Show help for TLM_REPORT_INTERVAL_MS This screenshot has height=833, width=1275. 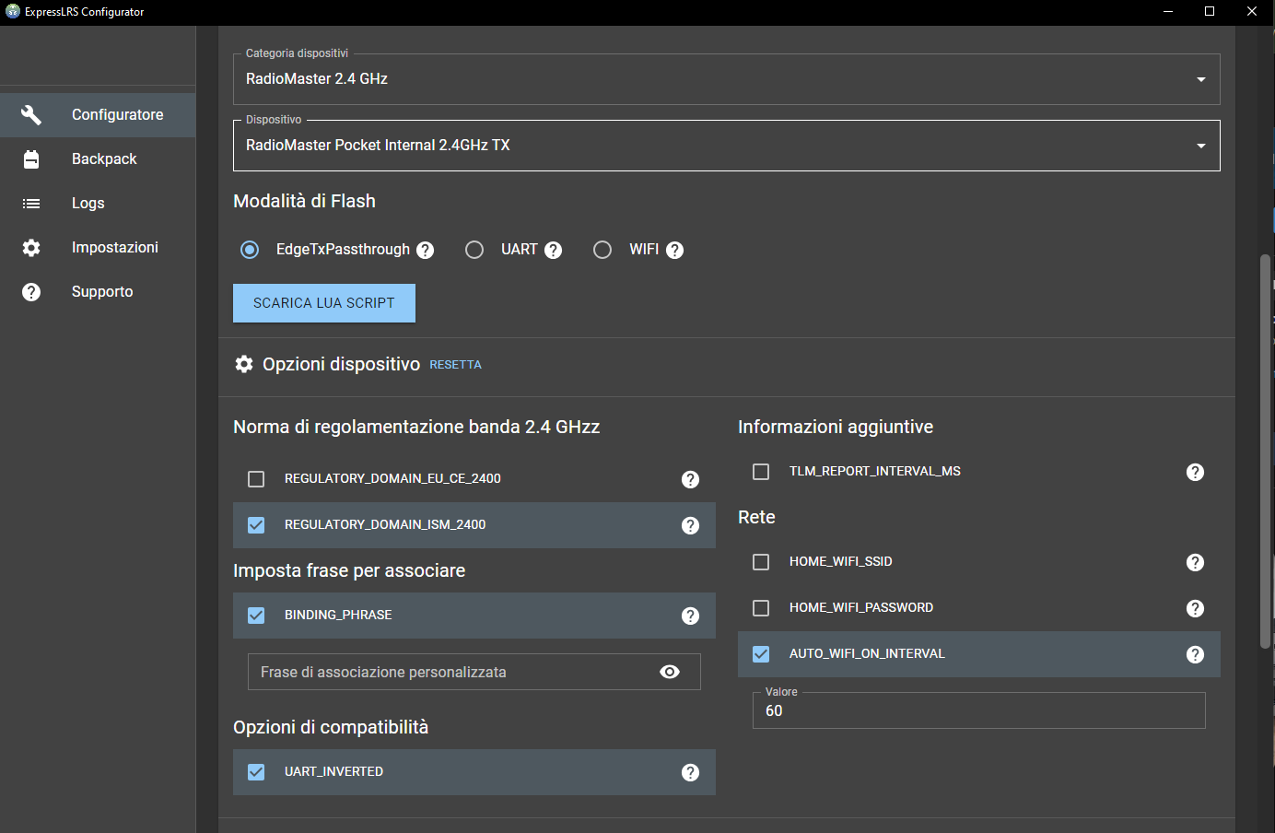[1195, 472]
